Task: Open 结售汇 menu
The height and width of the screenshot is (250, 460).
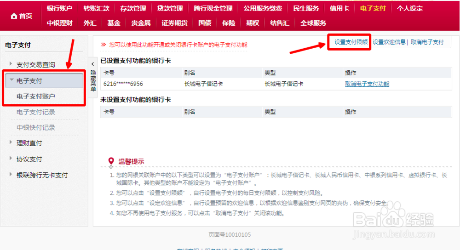Action: pos(280,23)
